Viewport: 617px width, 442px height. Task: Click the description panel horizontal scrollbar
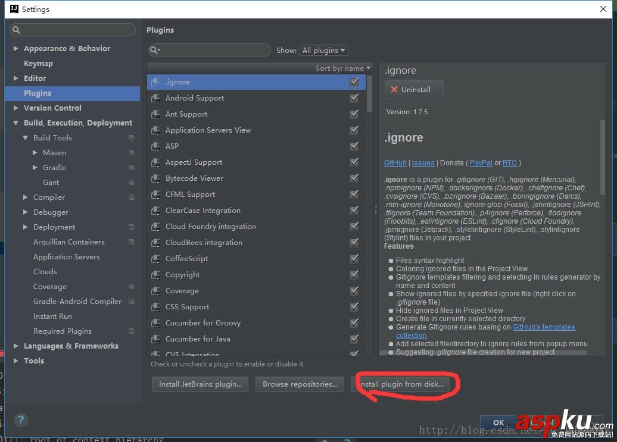click(x=483, y=353)
